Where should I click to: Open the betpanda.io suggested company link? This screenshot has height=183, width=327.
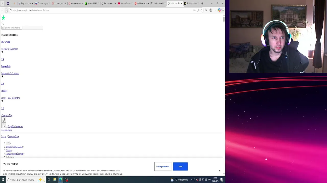(6, 66)
